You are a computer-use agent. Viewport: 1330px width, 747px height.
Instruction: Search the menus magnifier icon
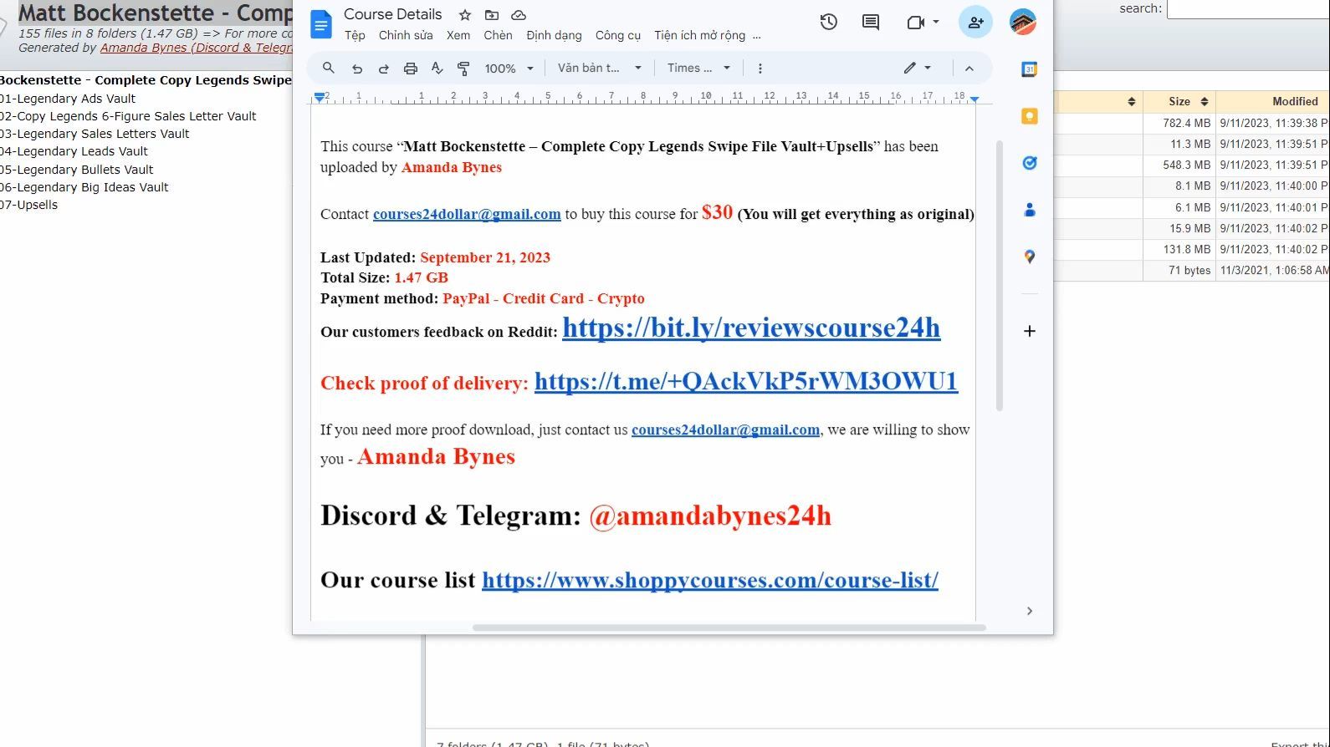click(329, 69)
